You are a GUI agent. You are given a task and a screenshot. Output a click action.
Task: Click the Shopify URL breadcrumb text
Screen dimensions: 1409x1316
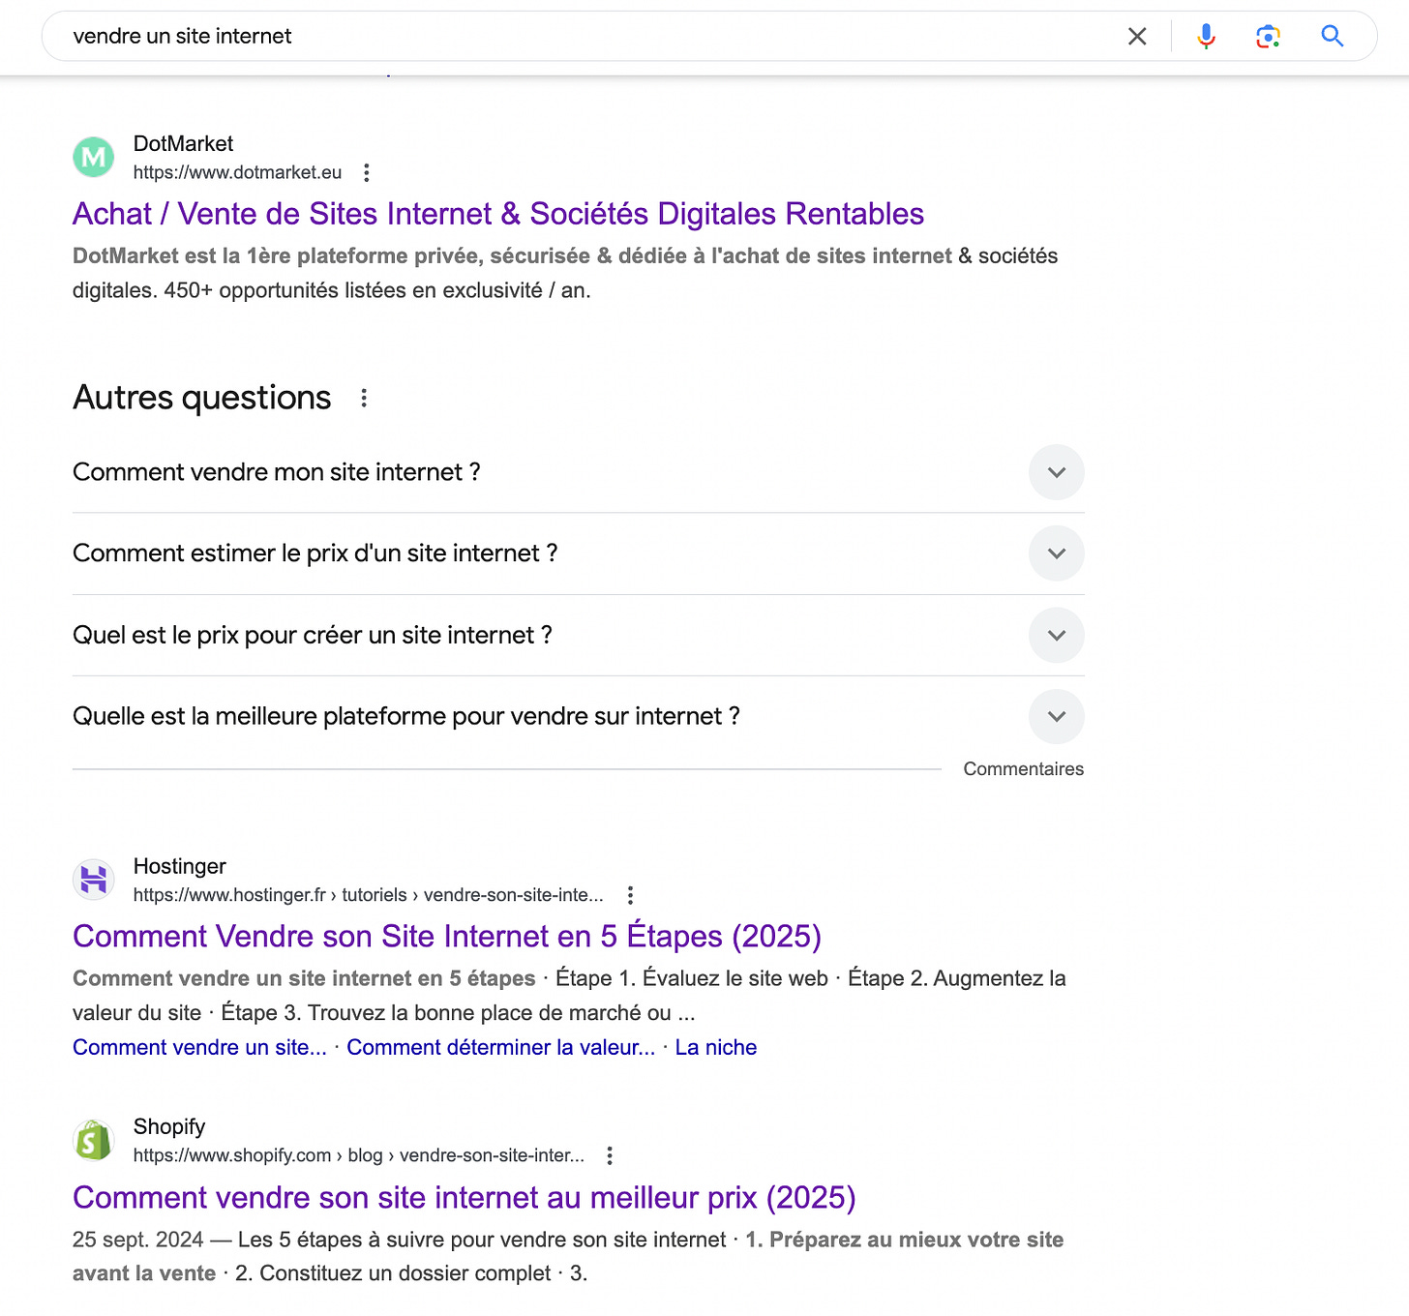[x=359, y=1155]
